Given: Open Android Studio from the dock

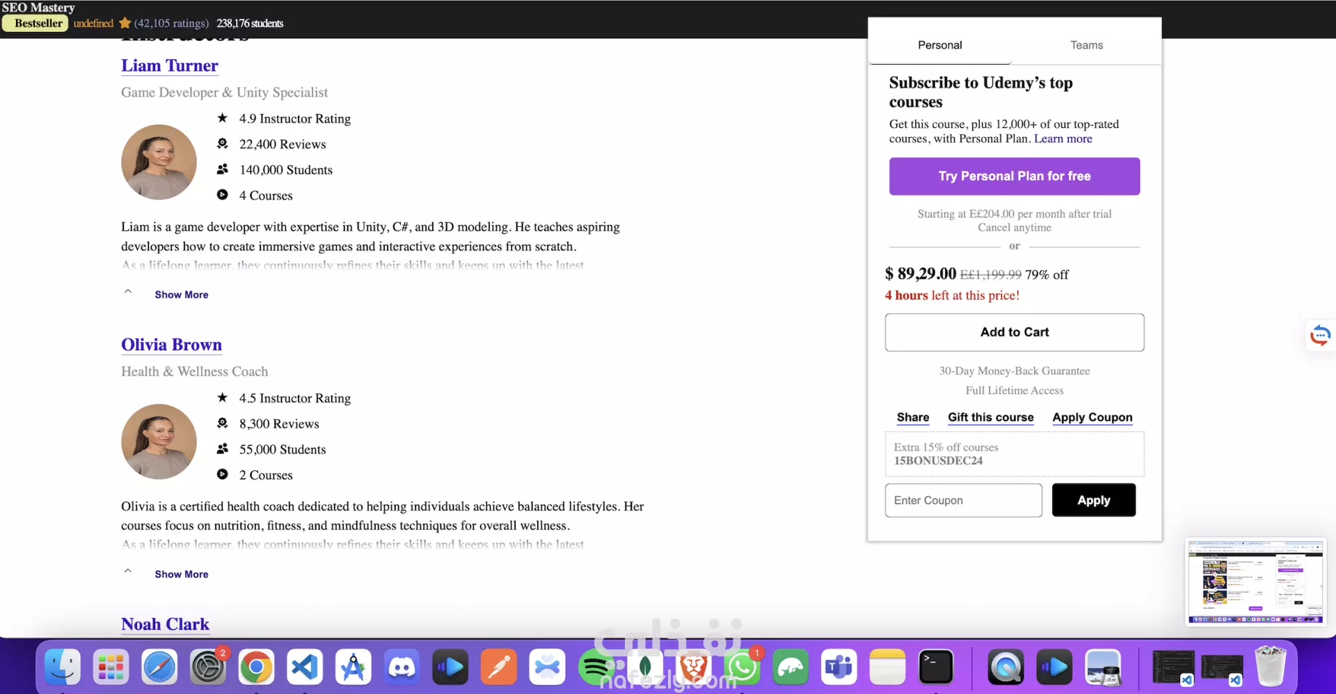Looking at the screenshot, I should click(353, 668).
